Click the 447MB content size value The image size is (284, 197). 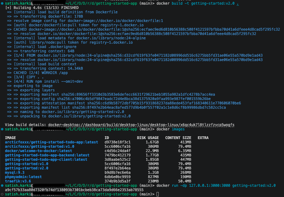click(186, 160)
